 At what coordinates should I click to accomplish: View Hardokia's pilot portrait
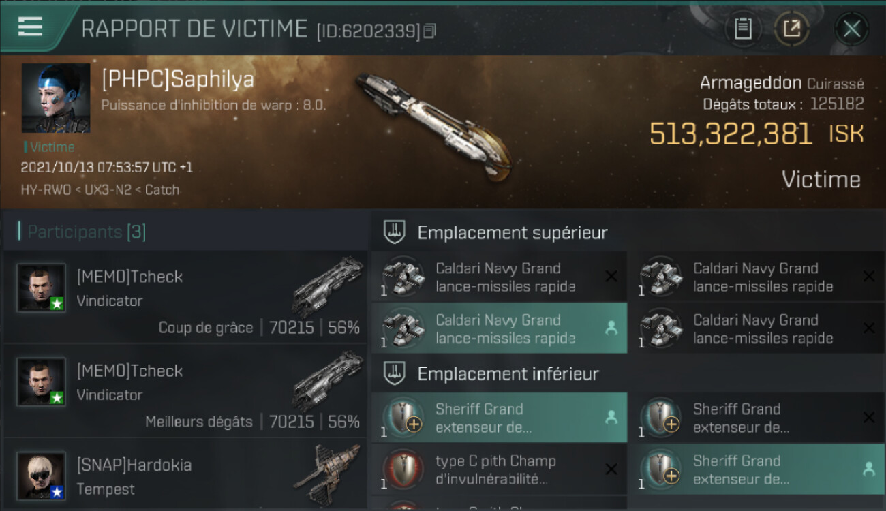(x=42, y=476)
